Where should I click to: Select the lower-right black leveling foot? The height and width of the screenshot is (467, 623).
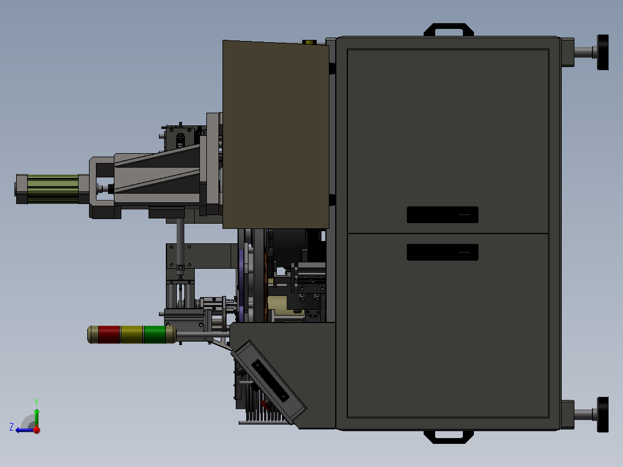(603, 414)
